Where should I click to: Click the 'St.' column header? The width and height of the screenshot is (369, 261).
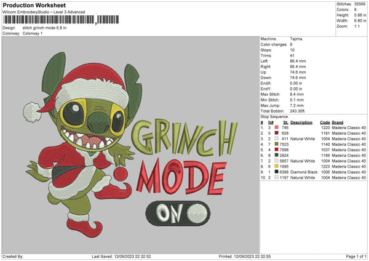tap(286, 122)
